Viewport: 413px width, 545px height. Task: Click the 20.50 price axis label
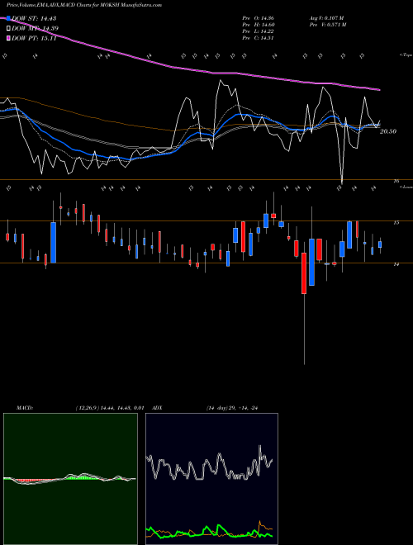pyautogui.click(x=388, y=131)
